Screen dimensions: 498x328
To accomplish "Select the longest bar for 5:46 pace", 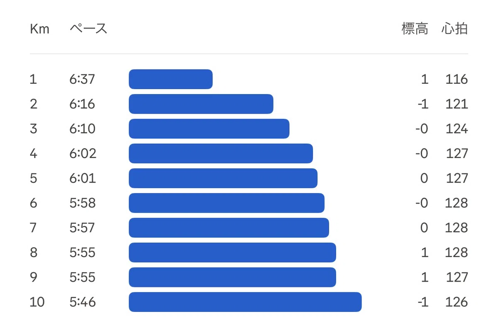I will click(245, 302).
